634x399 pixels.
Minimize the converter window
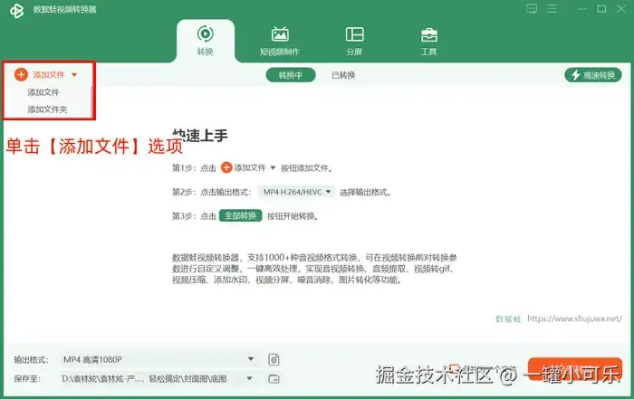(582, 9)
